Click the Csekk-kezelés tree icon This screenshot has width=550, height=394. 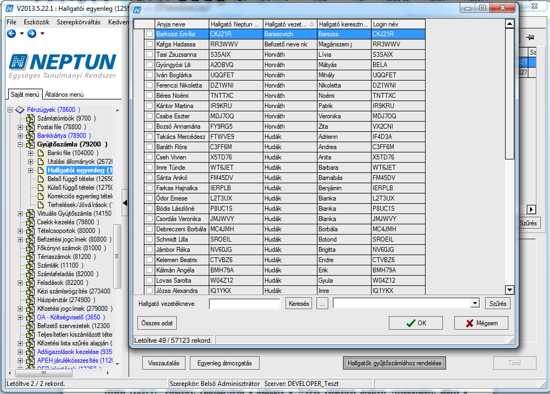click(30, 222)
